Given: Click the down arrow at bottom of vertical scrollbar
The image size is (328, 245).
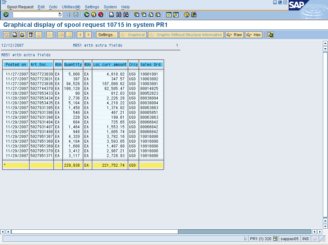Looking at the screenshot, I should [325, 226].
